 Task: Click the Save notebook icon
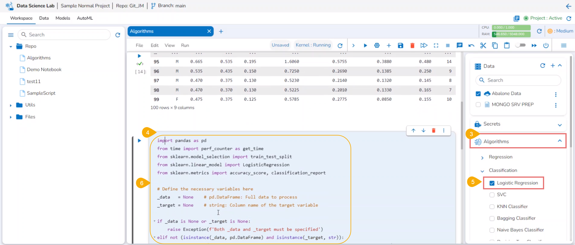coord(400,45)
